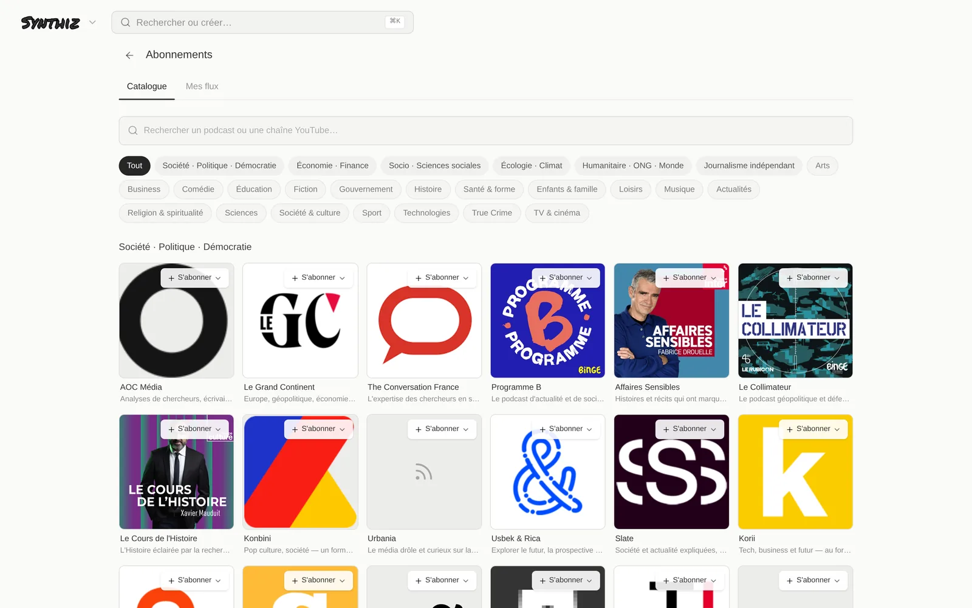Image resolution: width=972 pixels, height=608 pixels.
Task: Filter by Humanitaire · ONG · Monde
Action: tap(633, 165)
